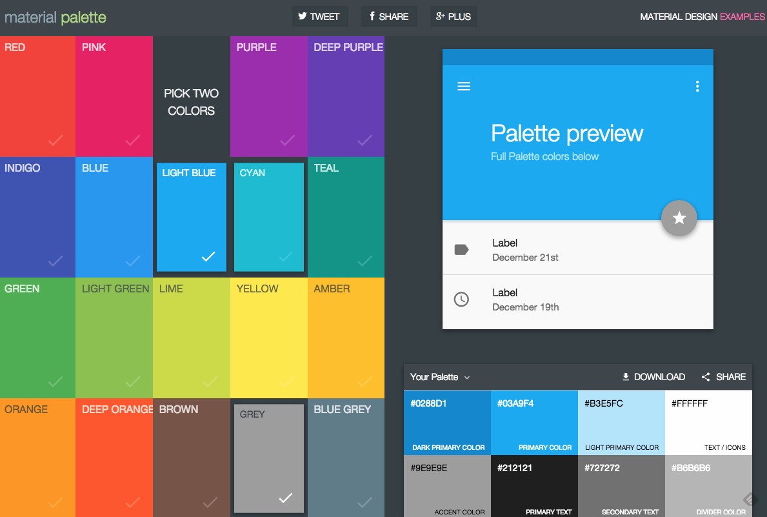Open the DOWNLOAD options

(653, 376)
